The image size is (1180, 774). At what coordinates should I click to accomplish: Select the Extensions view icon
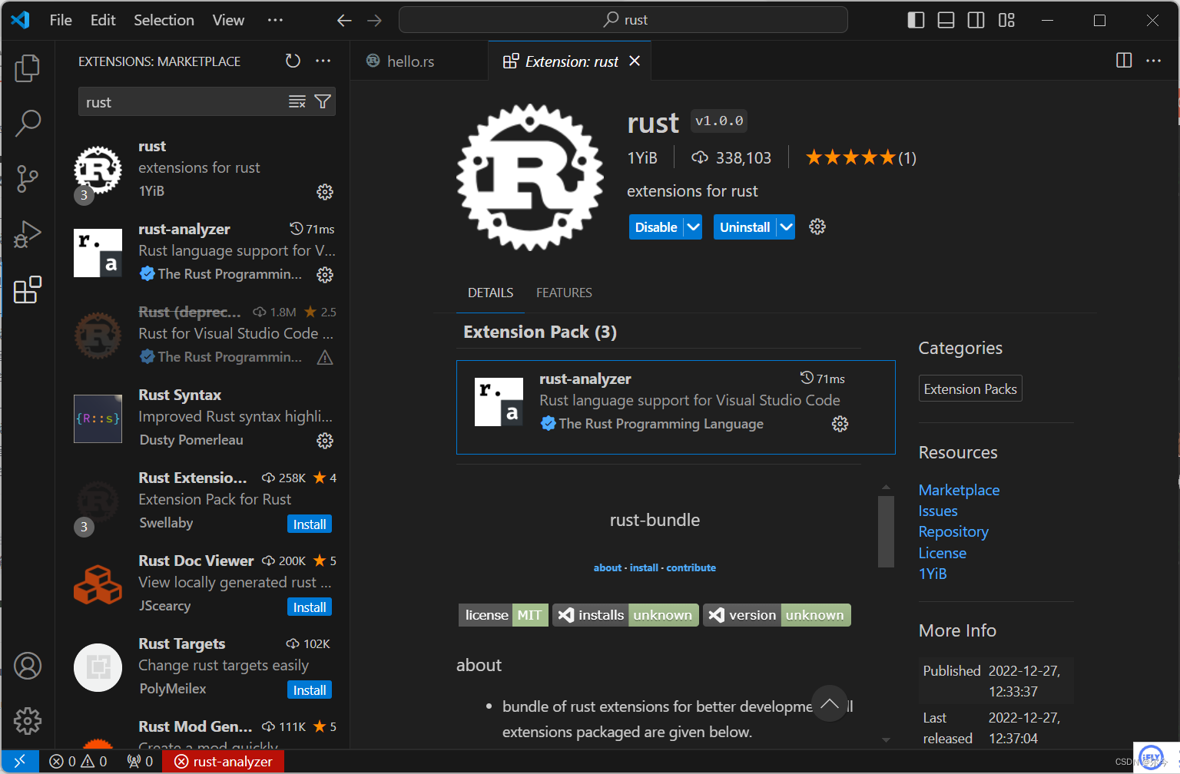coord(28,289)
